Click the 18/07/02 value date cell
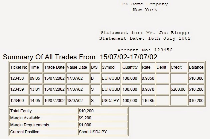The height and width of the screenshot is (139, 210). pyautogui.click(x=78, y=101)
